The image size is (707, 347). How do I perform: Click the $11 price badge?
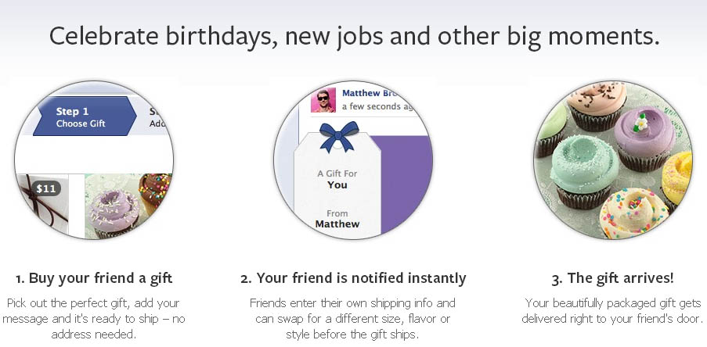coord(48,188)
